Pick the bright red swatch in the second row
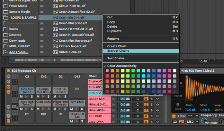The height and width of the screenshot is (131, 224). [x=107, y=76]
